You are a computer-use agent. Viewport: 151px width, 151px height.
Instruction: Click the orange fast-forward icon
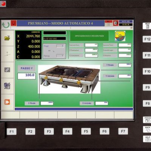pos(7,102)
